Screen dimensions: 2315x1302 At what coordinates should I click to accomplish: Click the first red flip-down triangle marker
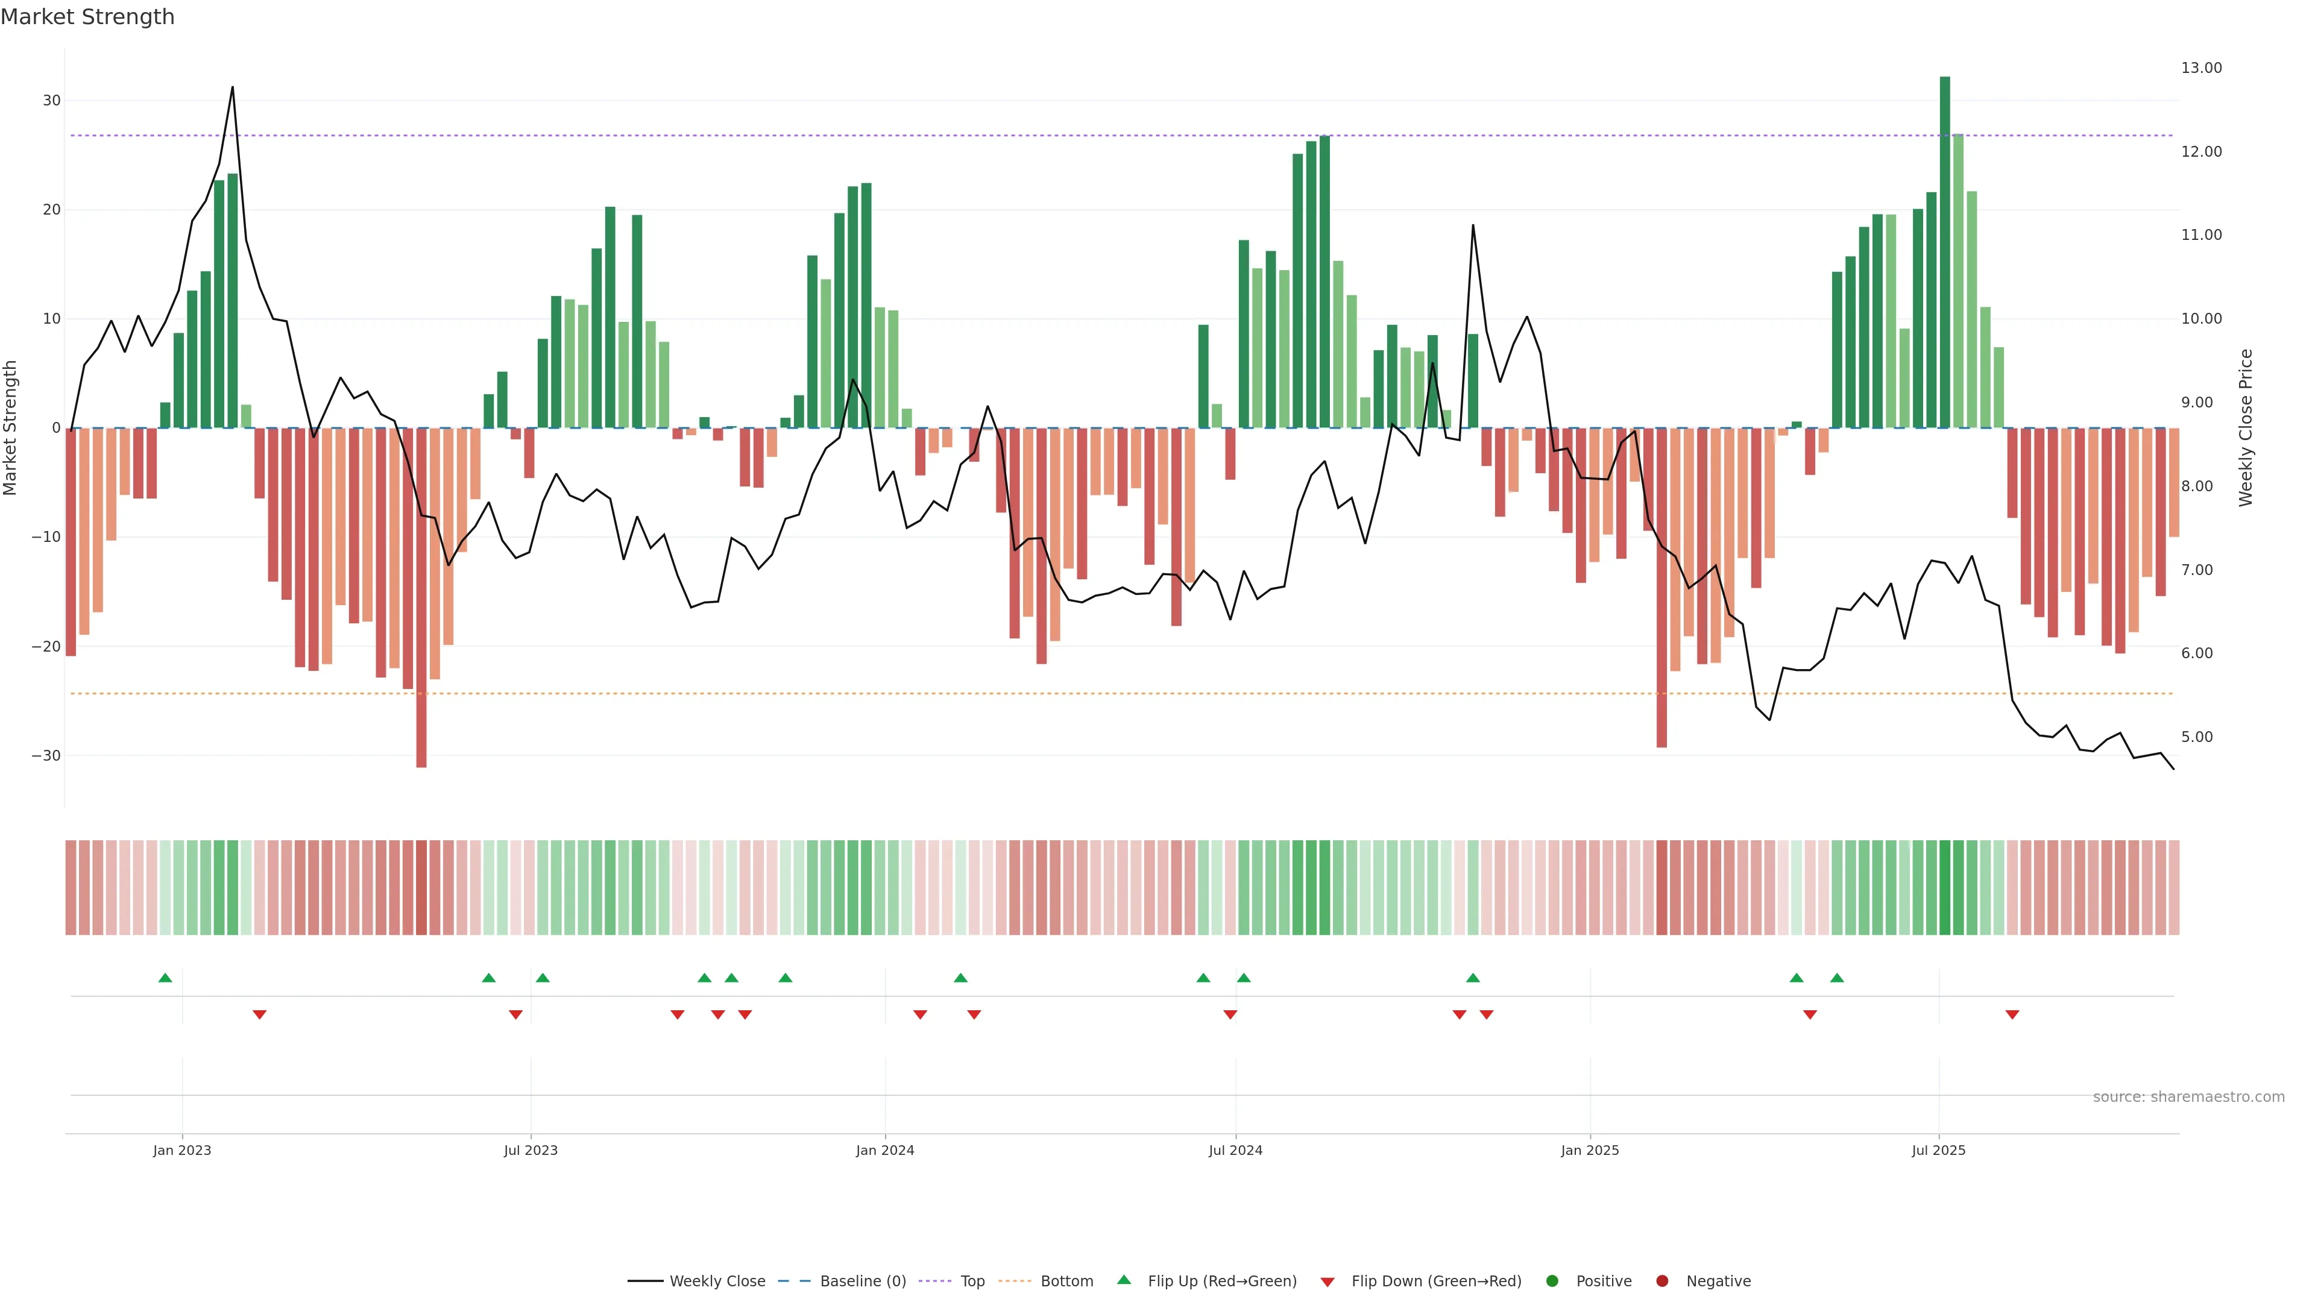260,1014
